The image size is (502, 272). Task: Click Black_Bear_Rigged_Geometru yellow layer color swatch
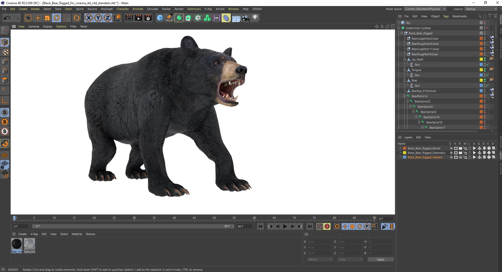(x=405, y=153)
